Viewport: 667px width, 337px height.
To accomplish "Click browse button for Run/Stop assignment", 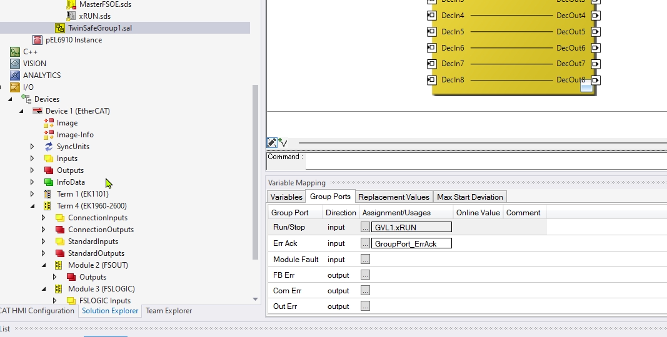I will (x=365, y=227).
